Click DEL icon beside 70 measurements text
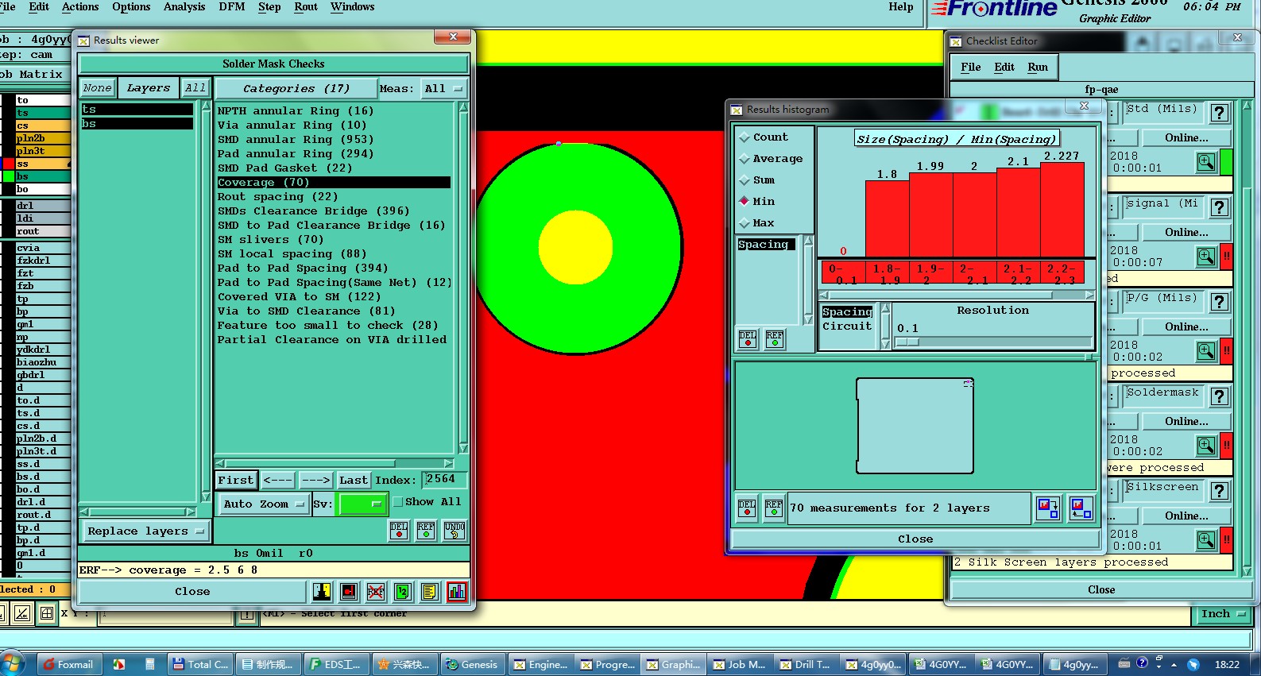The width and height of the screenshot is (1261, 676). tap(747, 508)
